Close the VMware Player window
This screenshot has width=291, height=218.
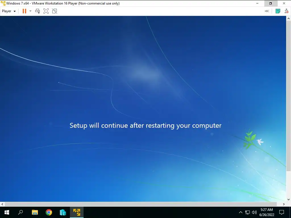pos(284,3)
